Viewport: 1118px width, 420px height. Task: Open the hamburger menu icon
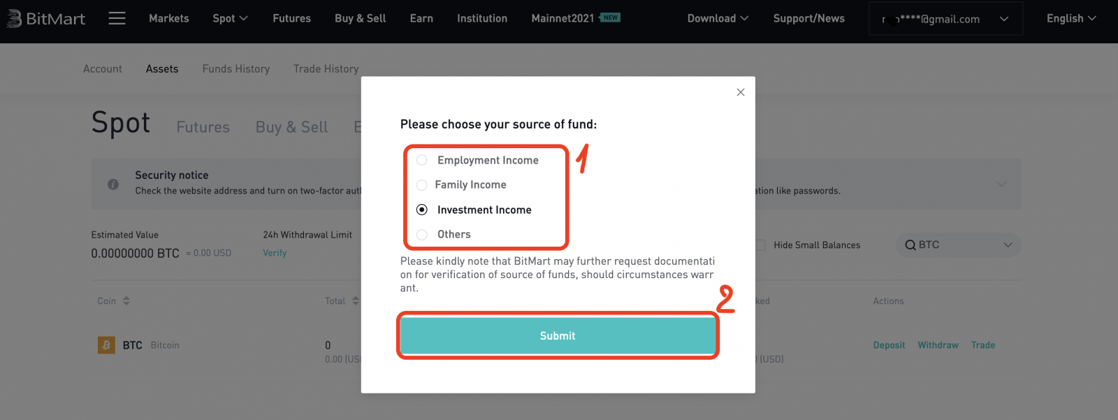[x=117, y=18]
